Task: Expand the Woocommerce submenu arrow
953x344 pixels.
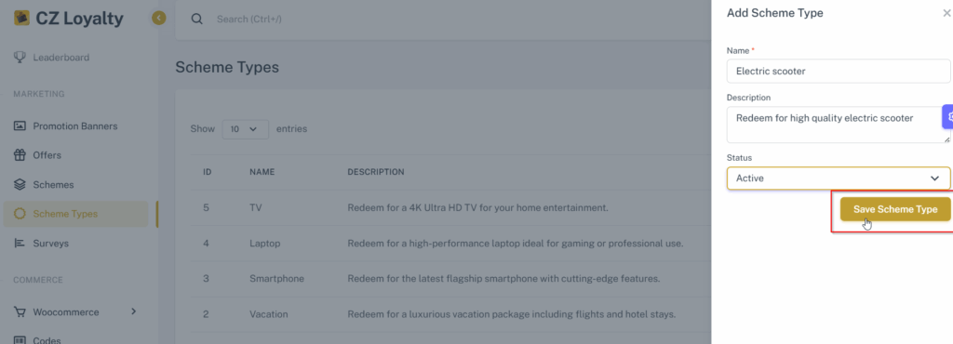Action: point(134,311)
